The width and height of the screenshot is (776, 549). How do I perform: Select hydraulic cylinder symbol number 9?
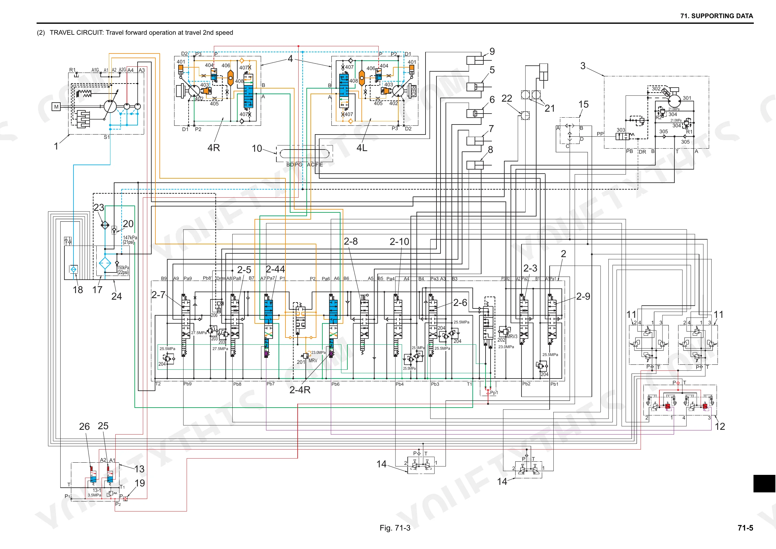[x=475, y=60]
